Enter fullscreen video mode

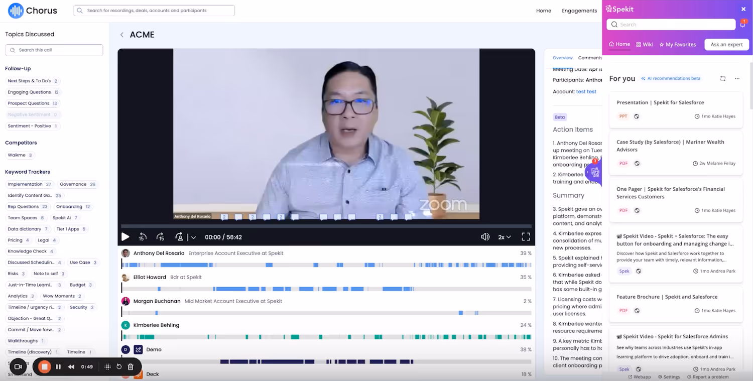point(526,236)
